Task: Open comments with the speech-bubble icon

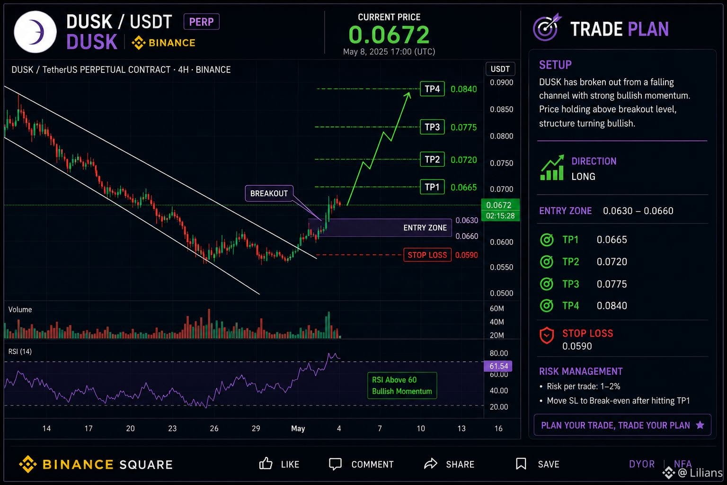Action: tap(335, 464)
